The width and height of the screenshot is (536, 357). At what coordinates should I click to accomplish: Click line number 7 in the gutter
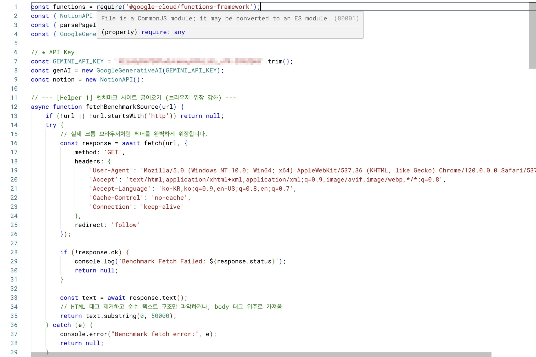point(16,61)
